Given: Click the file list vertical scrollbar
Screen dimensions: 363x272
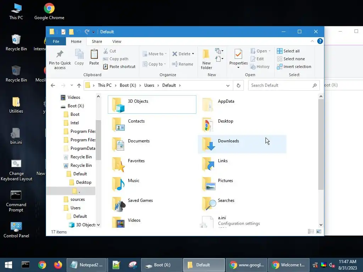Looking at the screenshot, I should click(x=321, y=144).
